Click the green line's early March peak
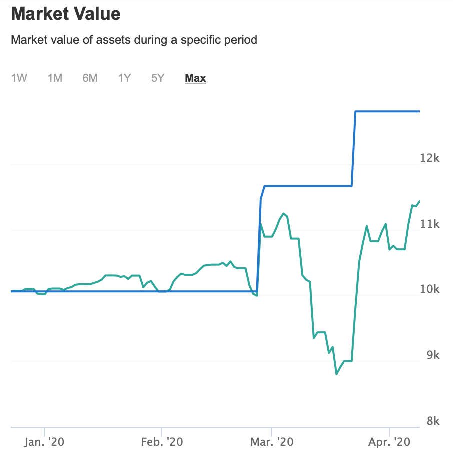The image size is (453, 460). 284,214
